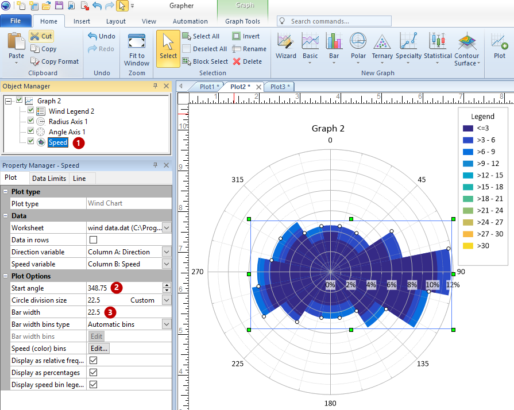Enable the Data in rows checkbox
The height and width of the screenshot is (410, 514).
tap(94, 239)
